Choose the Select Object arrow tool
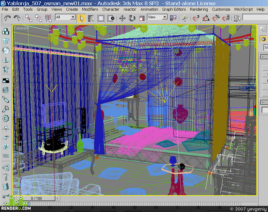The height and width of the screenshot is (212, 268). coord(81,18)
